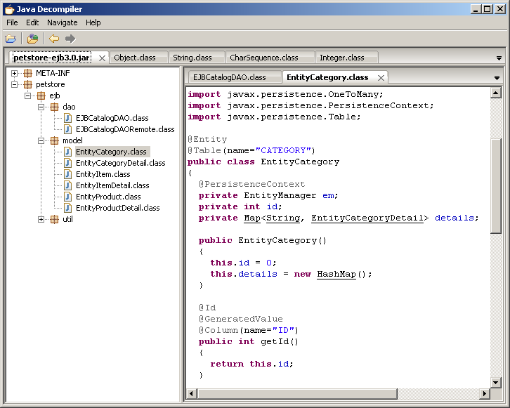Click the @PersistenceContext annotation text
This screenshot has width=510, height=408.
coord(251,184)
